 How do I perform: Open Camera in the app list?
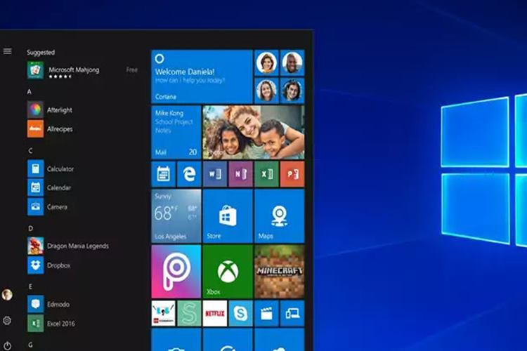[48, 206]
